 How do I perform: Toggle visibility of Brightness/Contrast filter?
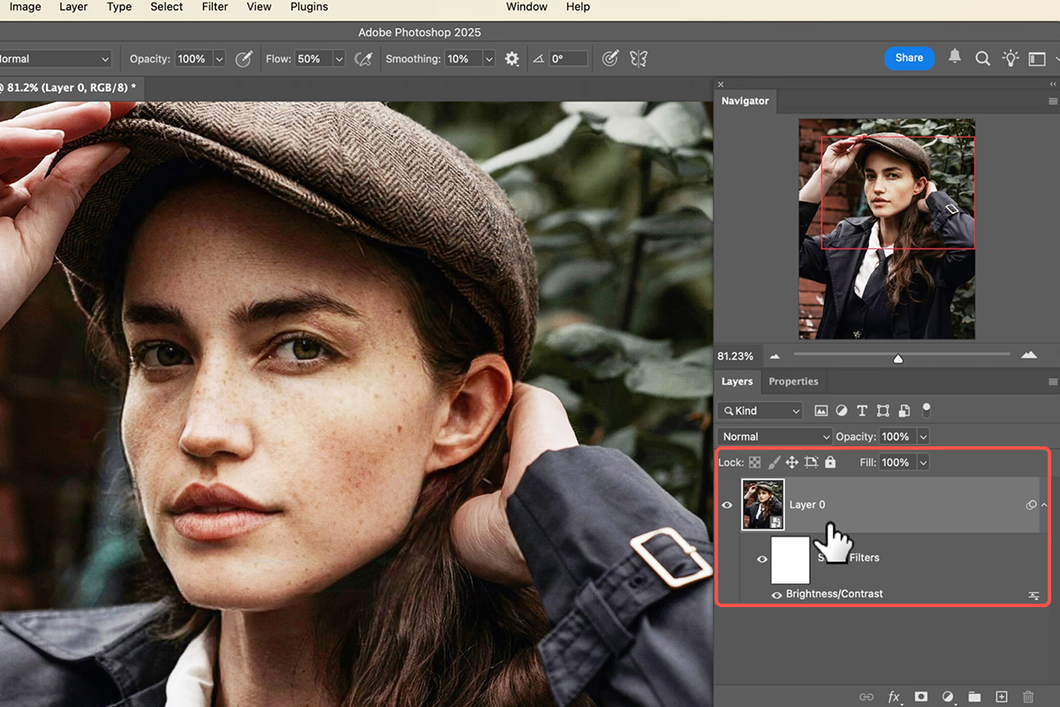coord(776,595)
